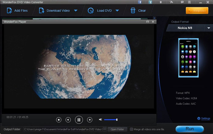Click the Audio Codec: AAC text

pos(186,104)
